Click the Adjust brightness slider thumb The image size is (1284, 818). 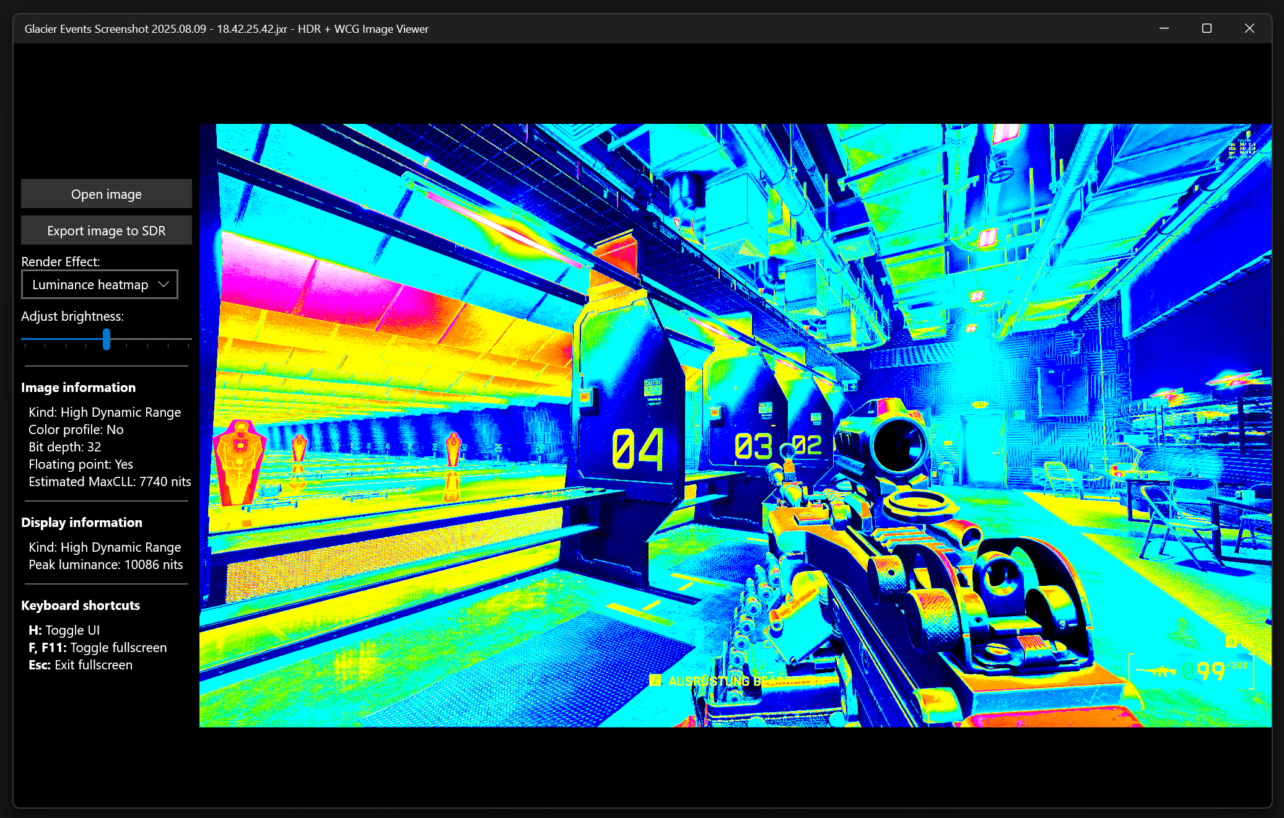point(107,339)
